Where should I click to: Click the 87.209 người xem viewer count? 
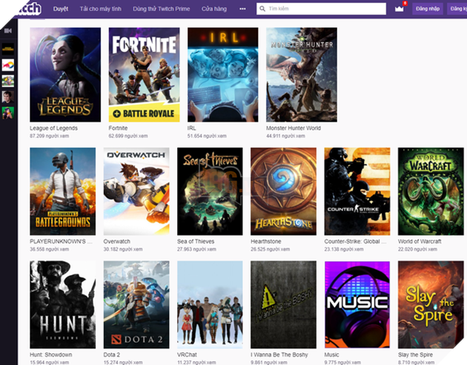(50, 136)
